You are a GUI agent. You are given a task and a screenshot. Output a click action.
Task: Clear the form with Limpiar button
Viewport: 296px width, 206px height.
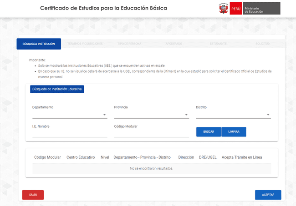[234, 132]
